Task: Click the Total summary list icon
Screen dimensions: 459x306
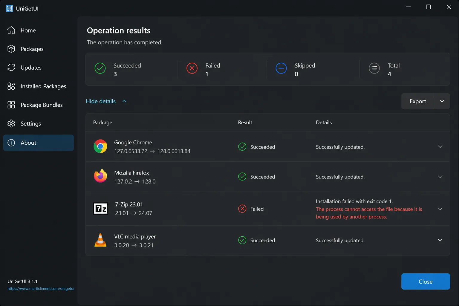Action: tap(374, 68)
